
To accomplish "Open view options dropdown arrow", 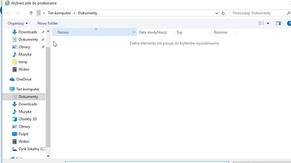I will pos(268,23).
